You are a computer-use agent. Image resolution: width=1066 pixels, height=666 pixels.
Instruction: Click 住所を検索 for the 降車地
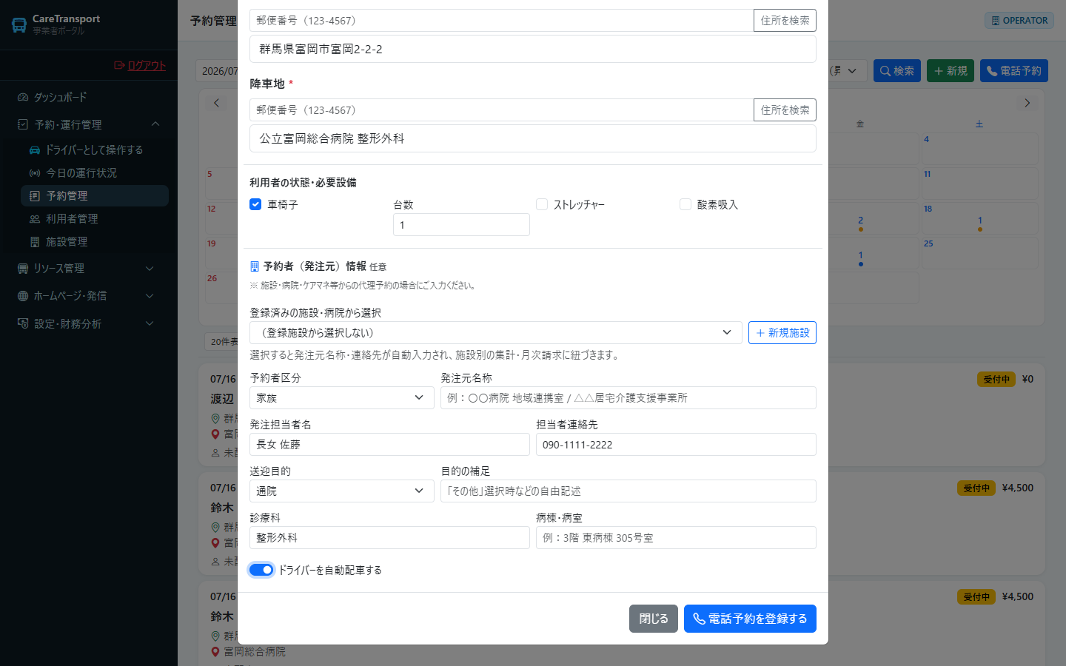point(785,110)
